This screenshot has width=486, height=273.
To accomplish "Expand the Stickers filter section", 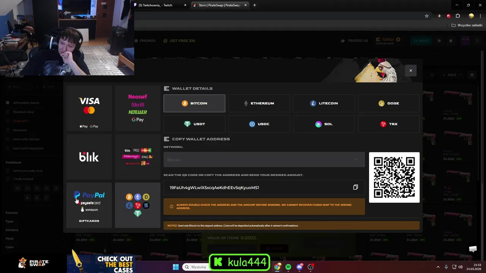I will point(34,230).
